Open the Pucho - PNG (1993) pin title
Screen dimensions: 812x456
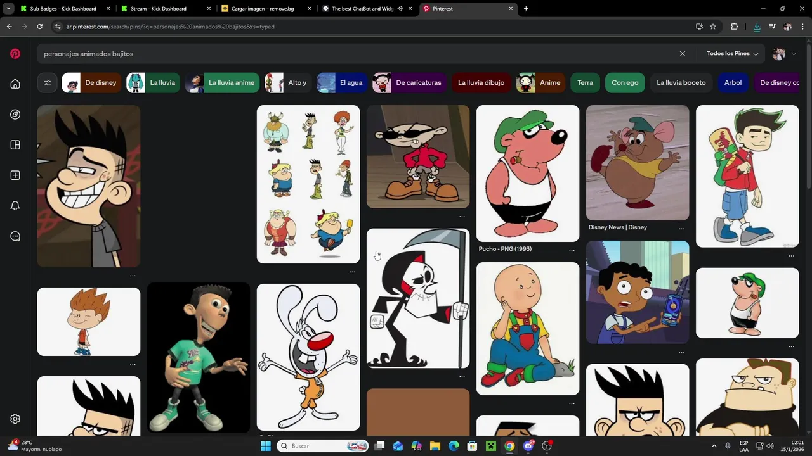pyautogui.click(x=505, y=249)
